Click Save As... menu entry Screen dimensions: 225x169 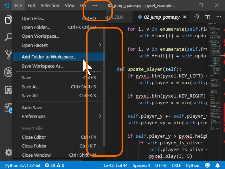click(x=59, y=87)
